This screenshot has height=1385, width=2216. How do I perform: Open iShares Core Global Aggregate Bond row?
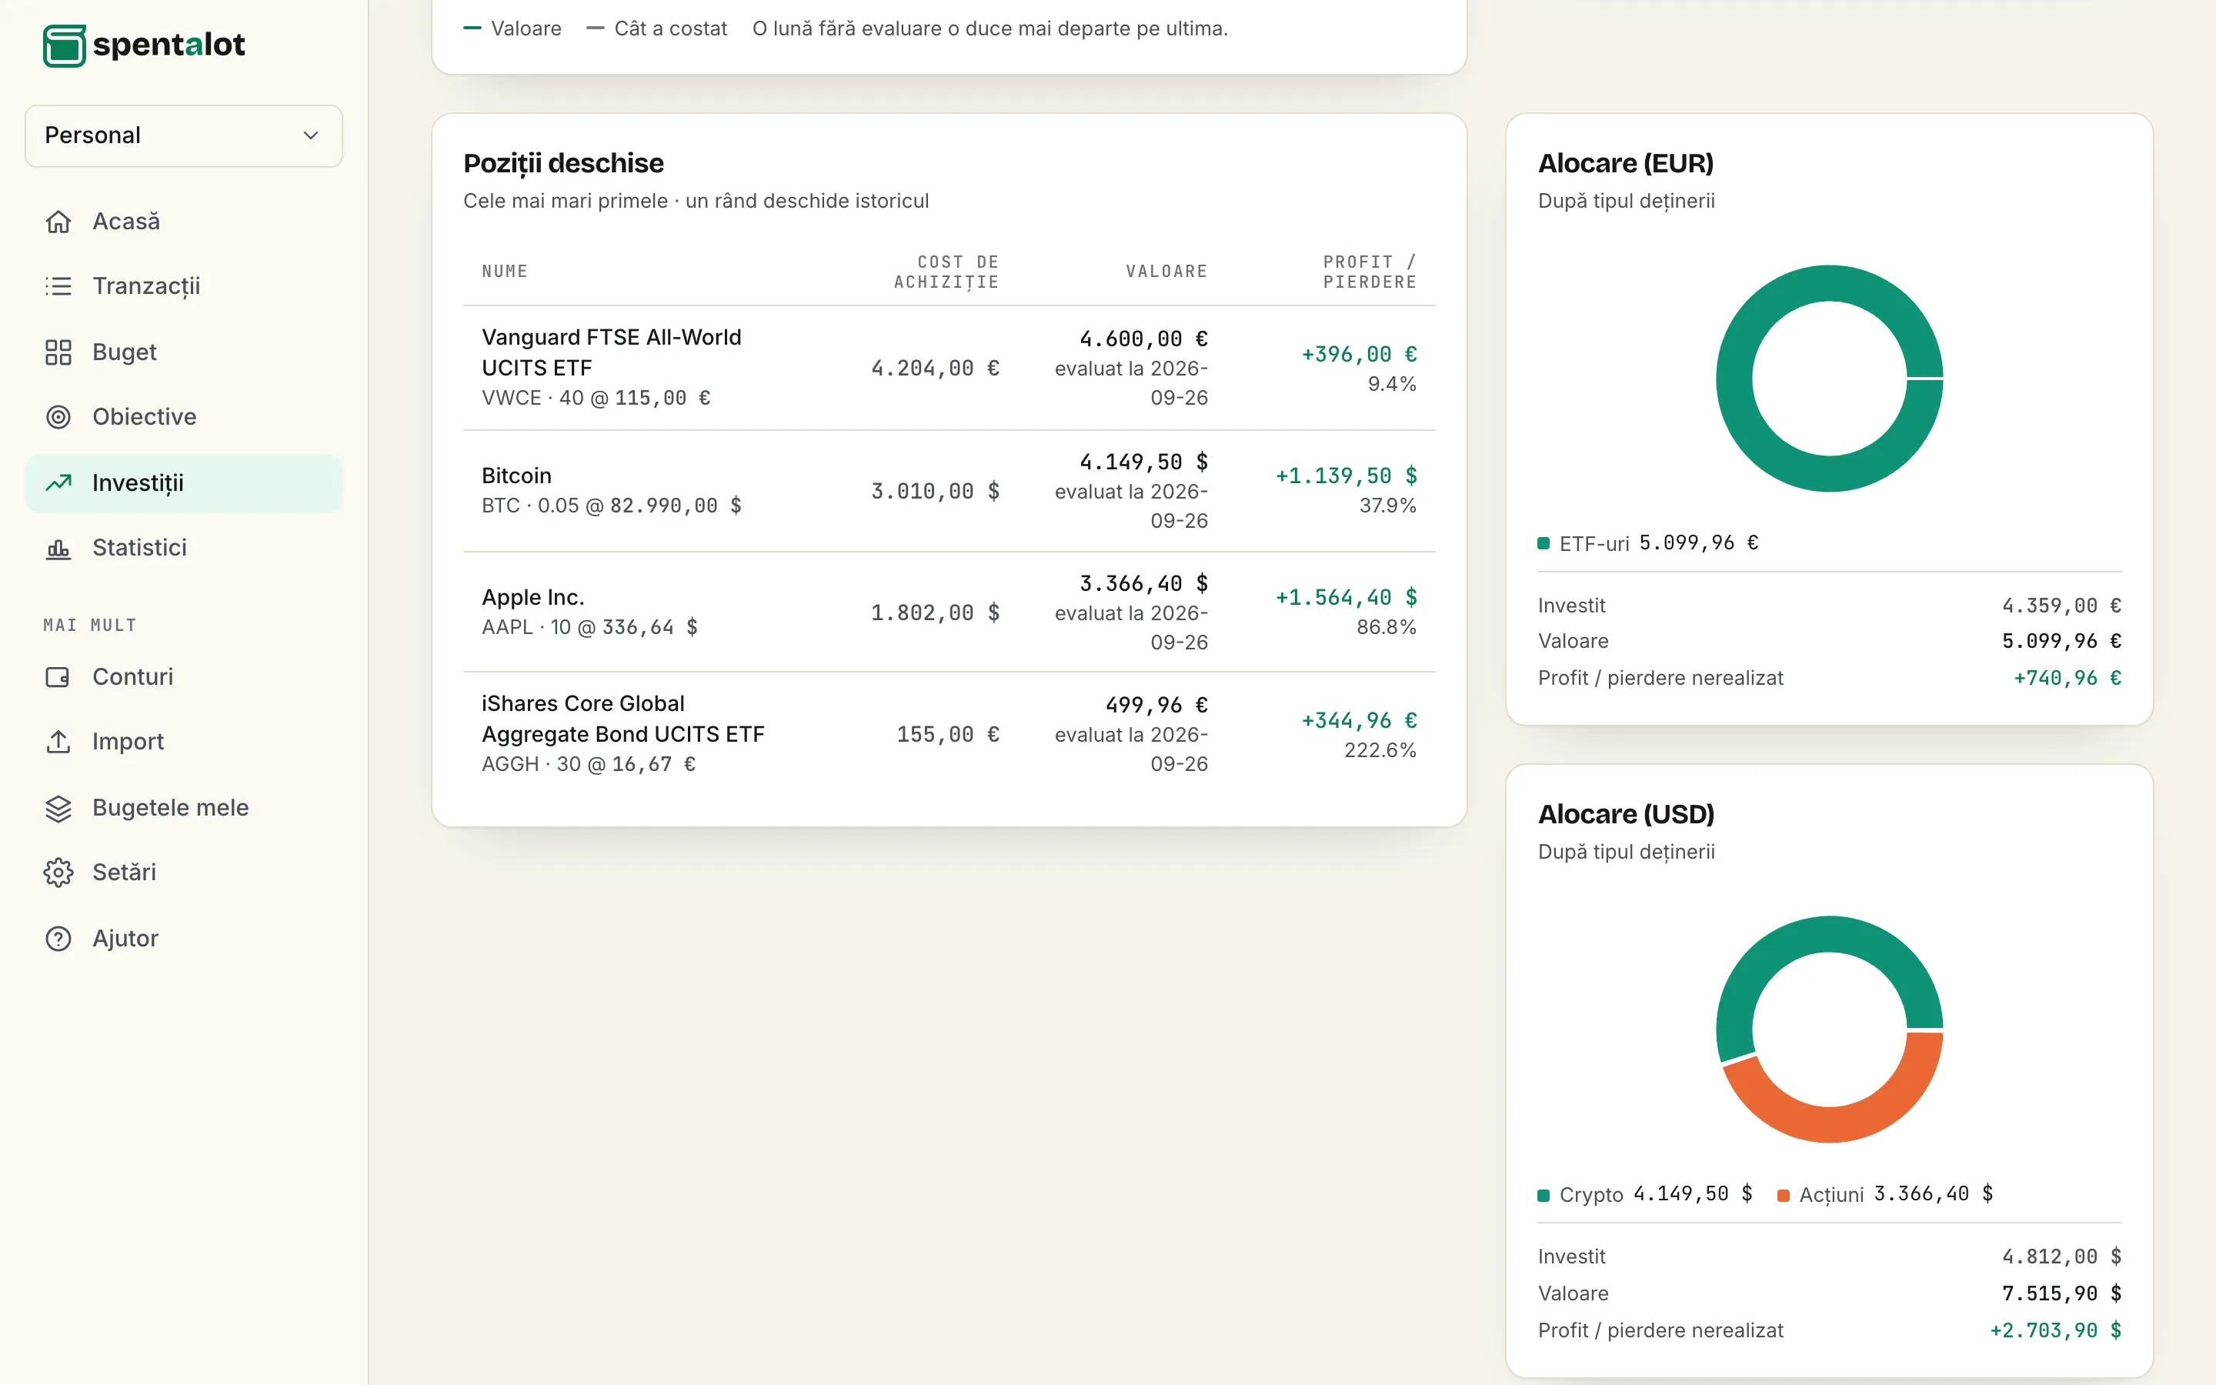tap(949, 734)
